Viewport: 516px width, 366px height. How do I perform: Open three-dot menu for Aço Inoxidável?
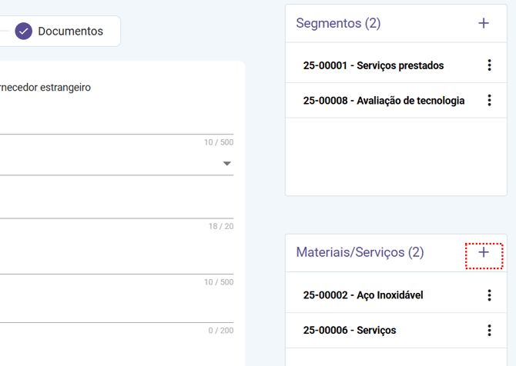point(489,295)
